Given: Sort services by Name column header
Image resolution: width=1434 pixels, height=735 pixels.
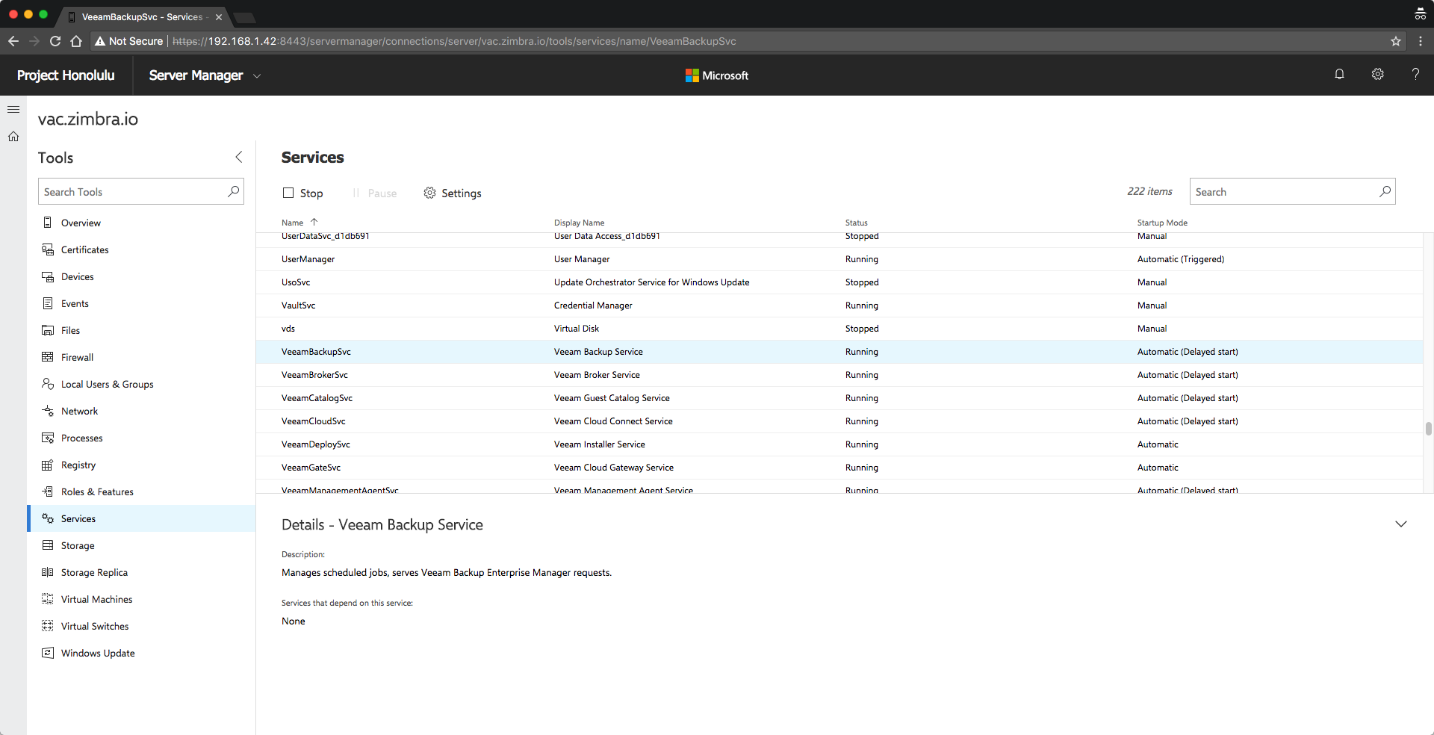Looking at the screenshot, I should point(292,223).
